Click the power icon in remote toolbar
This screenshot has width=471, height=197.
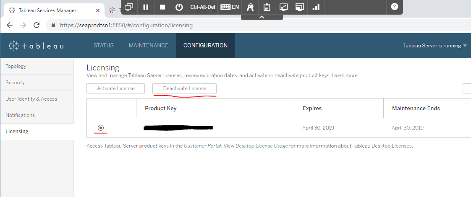[x=179, y=7]
